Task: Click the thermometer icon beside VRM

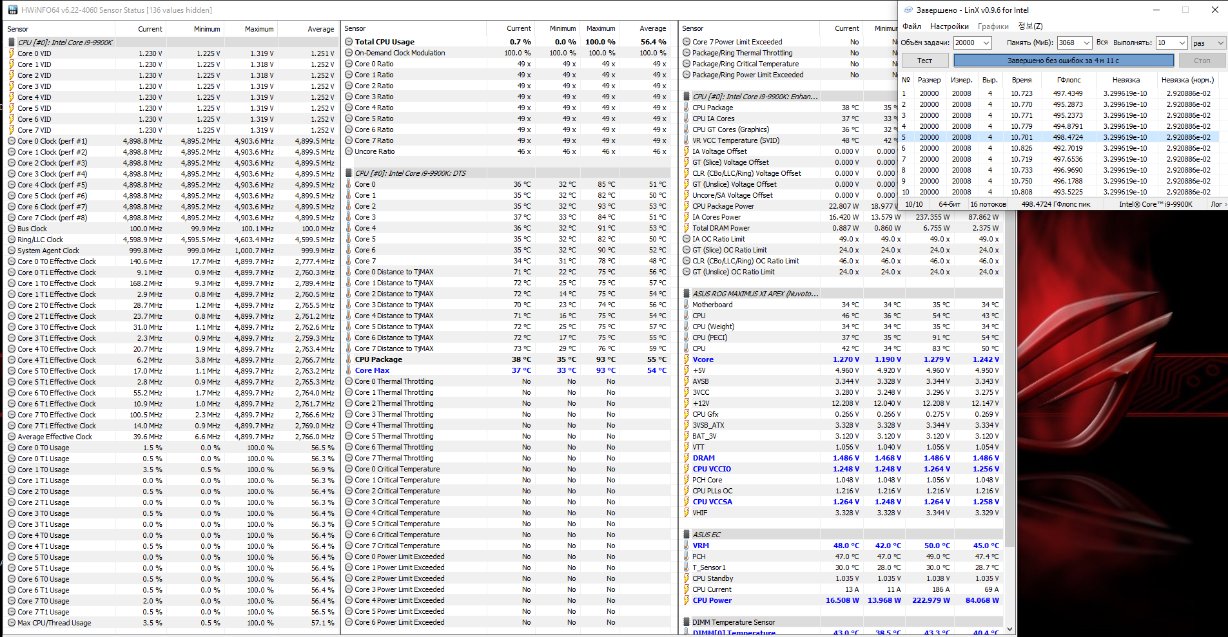Action: (x=687, y=546)
